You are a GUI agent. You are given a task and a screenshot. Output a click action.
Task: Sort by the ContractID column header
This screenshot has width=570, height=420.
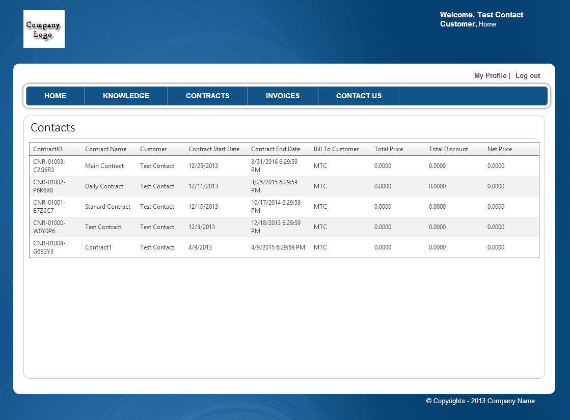pyautogui.click(x=47, y=149)
